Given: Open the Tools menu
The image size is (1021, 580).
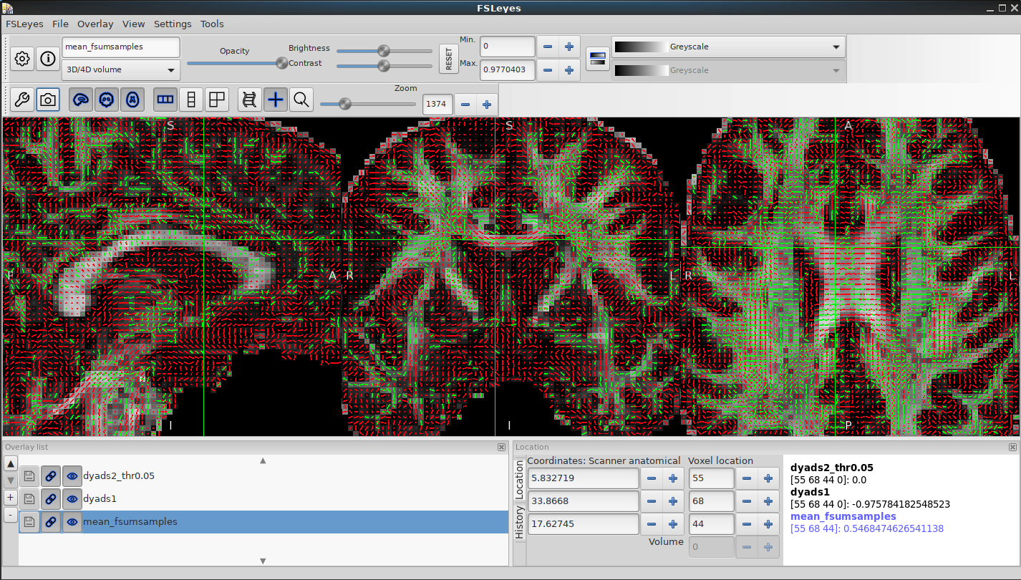Looking at the screenshot, I should (x=212, y=24).
